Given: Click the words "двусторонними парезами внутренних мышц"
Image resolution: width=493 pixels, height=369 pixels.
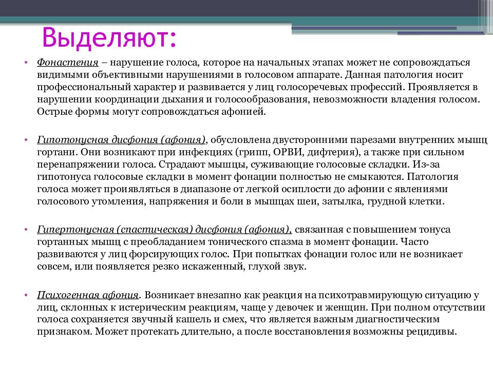Looking at the screenshot, I should [380, 139].
